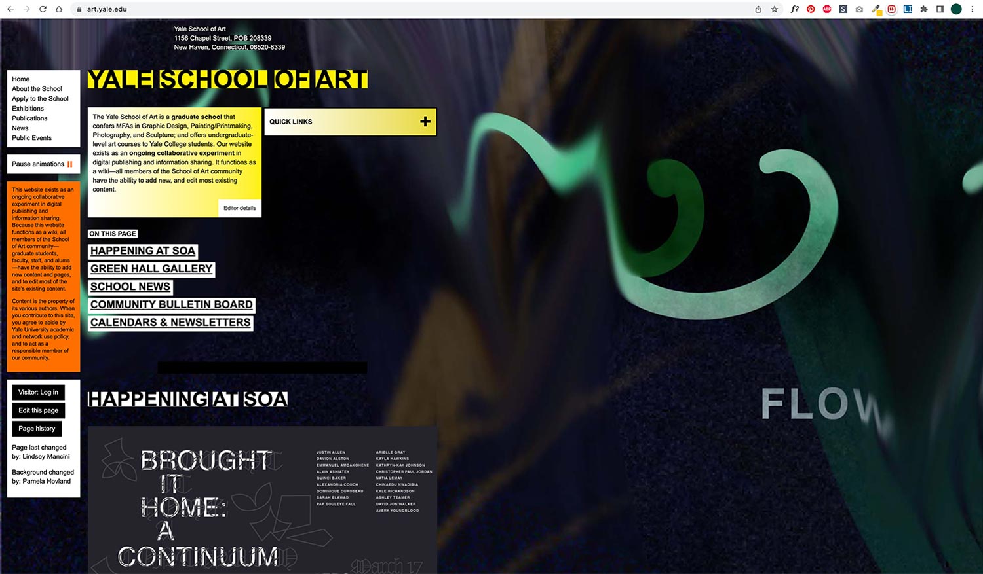Open About the School nav item

(x=37, y=89)
